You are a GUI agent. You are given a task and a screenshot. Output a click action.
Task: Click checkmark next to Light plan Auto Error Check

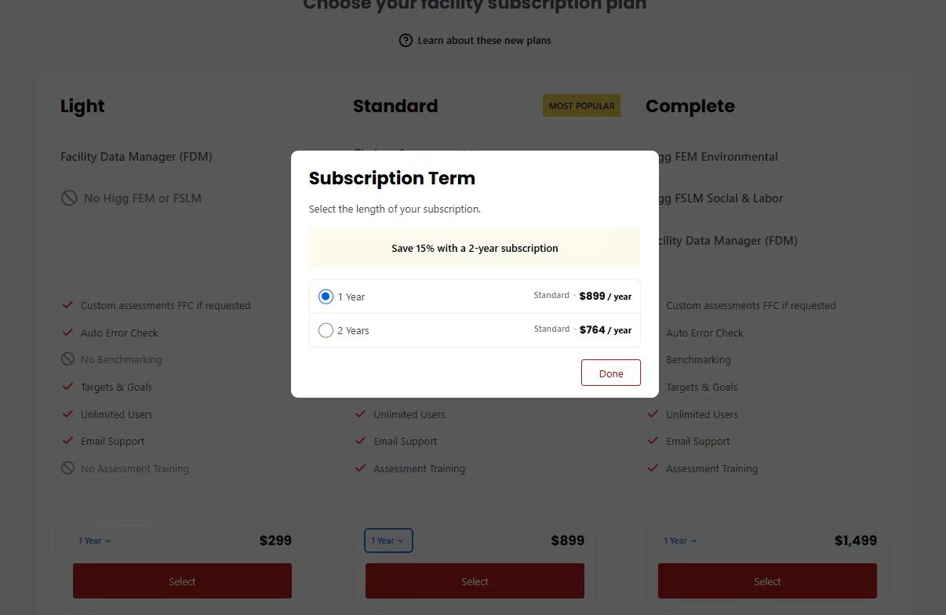[68, 333]
